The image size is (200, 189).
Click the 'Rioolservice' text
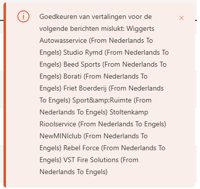pos(58,124)
